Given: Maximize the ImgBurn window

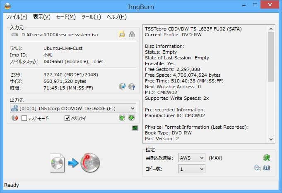Looking at the screenshot, I should point(255,5).
